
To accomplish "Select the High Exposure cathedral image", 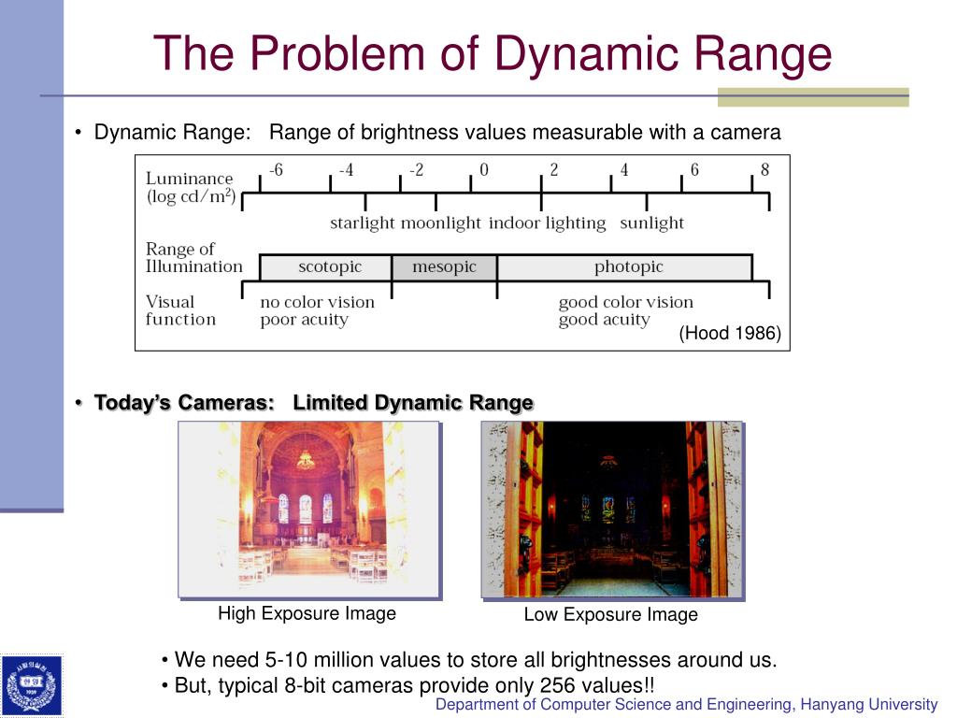I will click(x=308, y=510).
